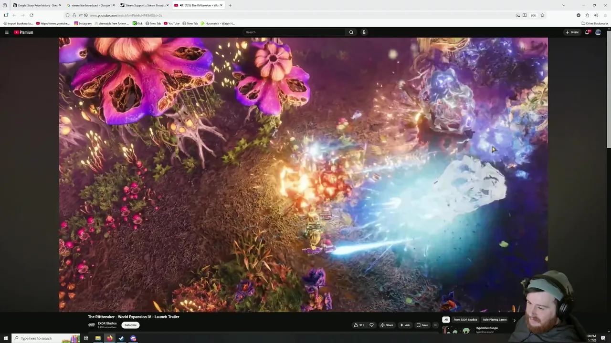
Task: Toggle the browser sidebar icon
Action: click(x=6, y=15)
